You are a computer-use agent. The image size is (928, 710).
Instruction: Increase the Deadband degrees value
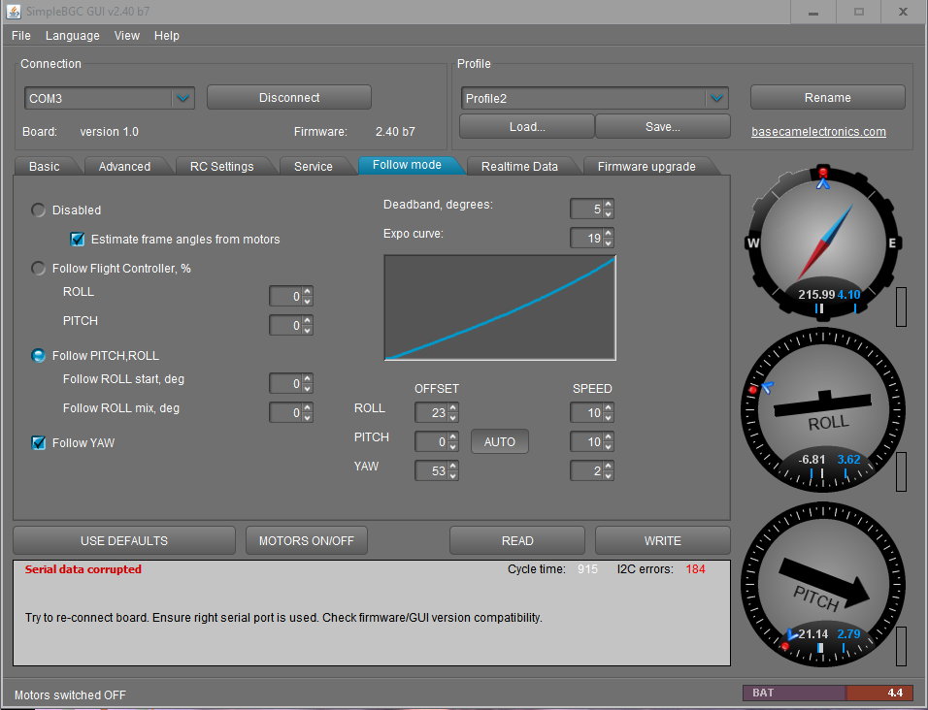pos(608,205)
